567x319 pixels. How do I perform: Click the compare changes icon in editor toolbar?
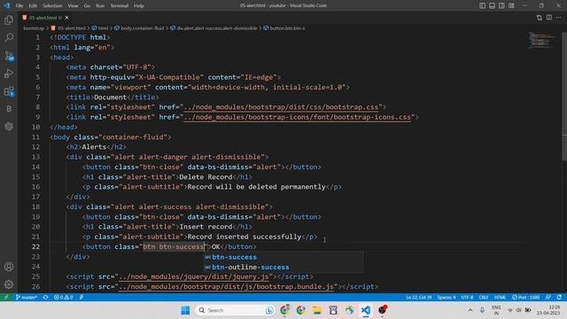pyautogui.click(x=540, y=18)
